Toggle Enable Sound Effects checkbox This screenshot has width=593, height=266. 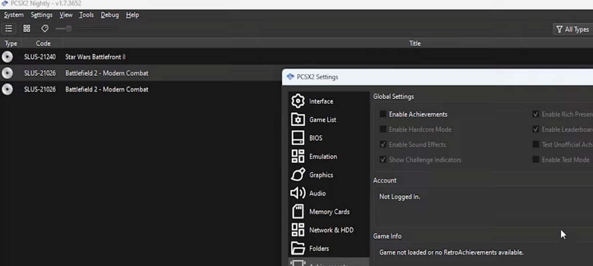(x=383, y=145)
